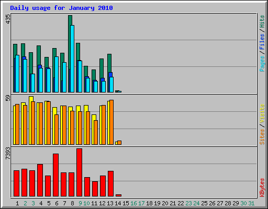Image resolution: width=268 pixels, height=209 pixels.
Task: Click the red KBytes bar for day 6
Action: pos(55,175)
